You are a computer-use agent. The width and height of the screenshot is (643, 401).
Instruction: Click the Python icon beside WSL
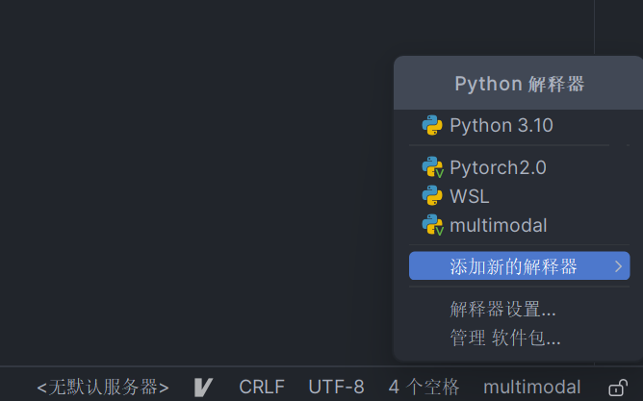point(432,195)
